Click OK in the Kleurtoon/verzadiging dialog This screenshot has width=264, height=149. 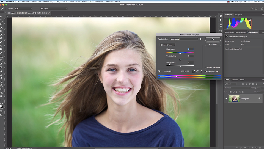[213, 39]
